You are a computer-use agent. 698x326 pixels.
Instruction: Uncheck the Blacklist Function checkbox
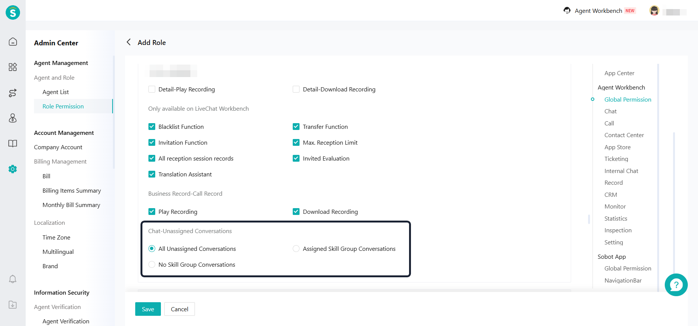pyautogui.click(x=152, y=127)
